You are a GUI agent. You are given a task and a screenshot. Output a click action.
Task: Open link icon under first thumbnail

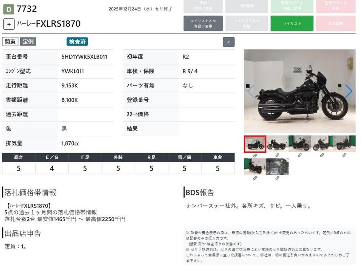tap(255, 155)
